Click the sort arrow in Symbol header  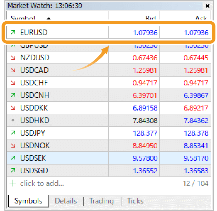pos(48,18)
